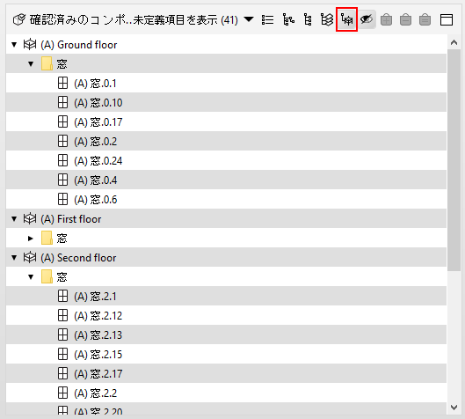Click the window icon beside (A) 窓.2.12
465x419 pixels.
click(x=62, y=315)
